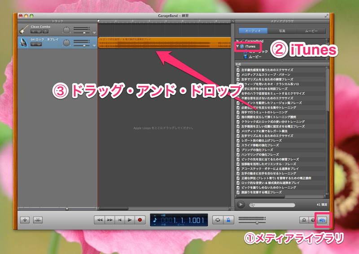Viewport: 359px width, 254px height.
Task: Start recording with the red record button
Action: pos(140,220)
